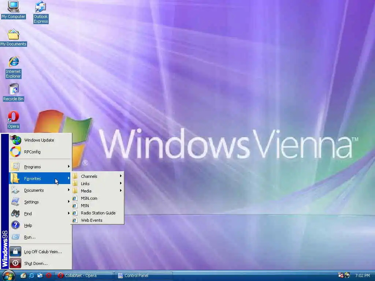The height and width of the screenshot is (281, 375).
Task: Select the Internet Explorer desktop icon
Action: pos(14,67)
